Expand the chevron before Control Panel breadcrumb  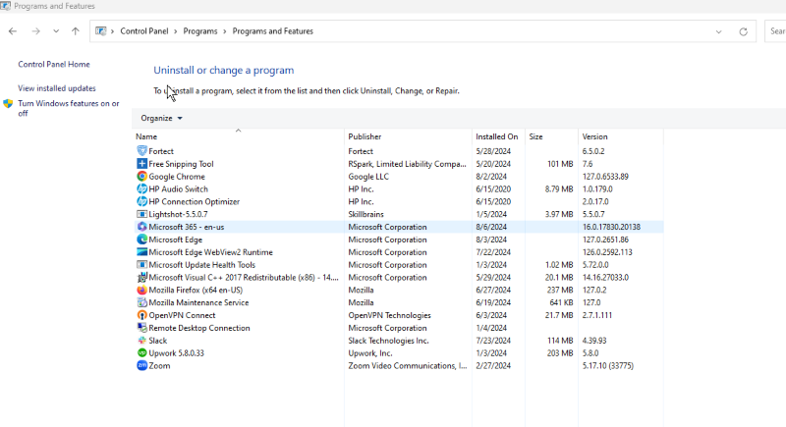(113, 31)
